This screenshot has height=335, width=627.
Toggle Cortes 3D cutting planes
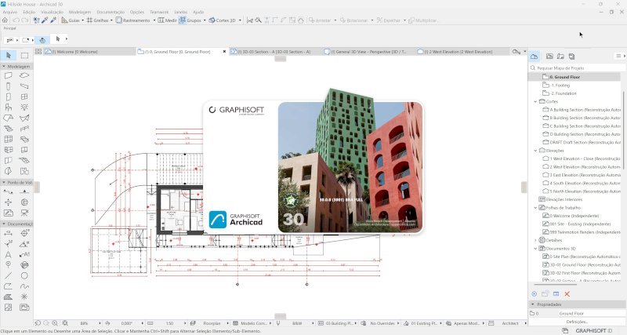click(222, 20)
